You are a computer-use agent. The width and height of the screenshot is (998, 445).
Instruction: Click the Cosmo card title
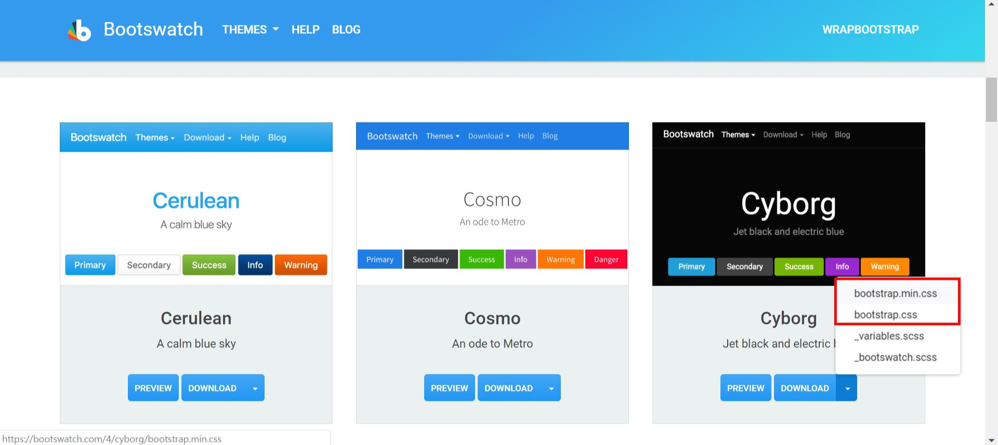coord(492,318)
